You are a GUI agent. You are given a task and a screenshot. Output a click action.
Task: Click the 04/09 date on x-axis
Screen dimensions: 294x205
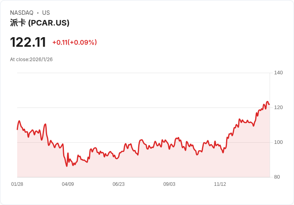pos(68,184)
